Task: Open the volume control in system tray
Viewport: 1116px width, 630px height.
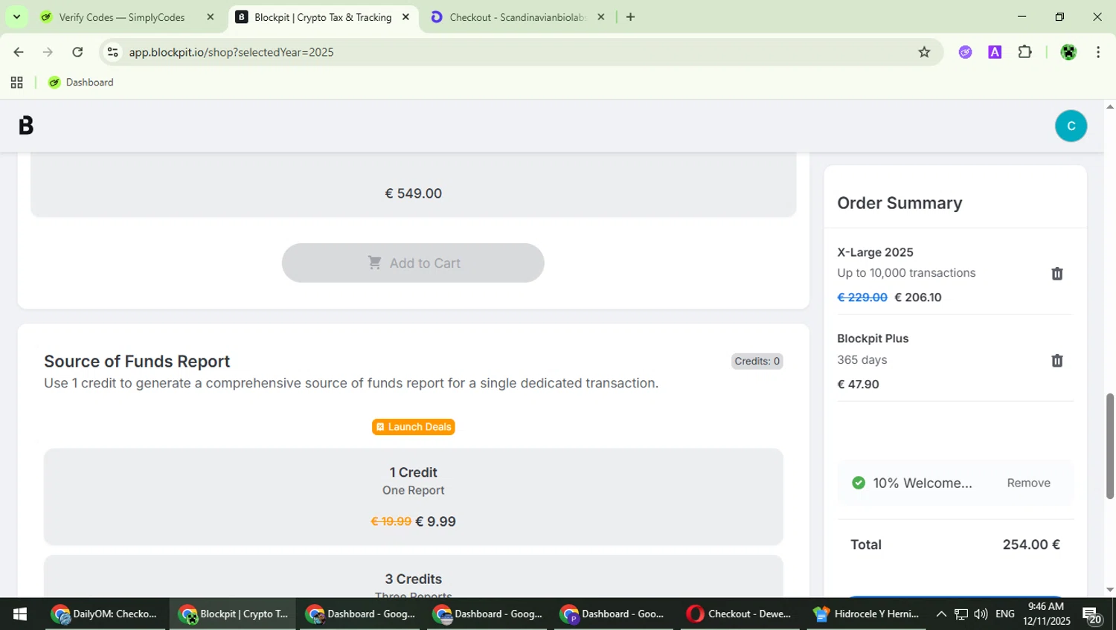Action: (x=981, y=614)
